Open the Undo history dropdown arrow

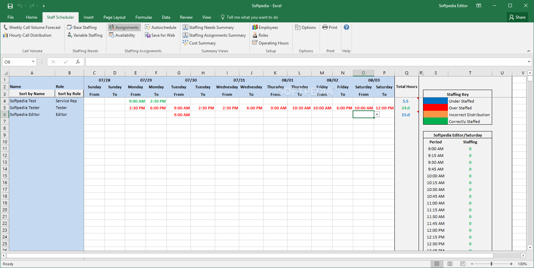point(25,6)
